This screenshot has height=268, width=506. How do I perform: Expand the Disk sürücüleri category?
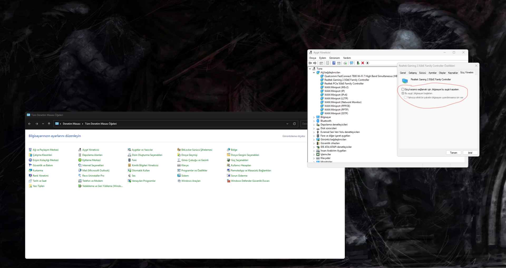[x=314, y=128]
